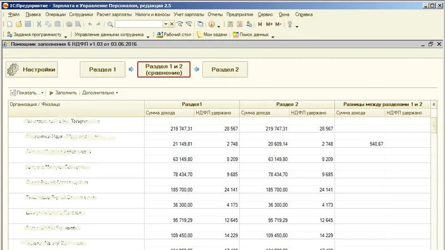Click the M memory button

pyautogui.click(x=260, y=24)
